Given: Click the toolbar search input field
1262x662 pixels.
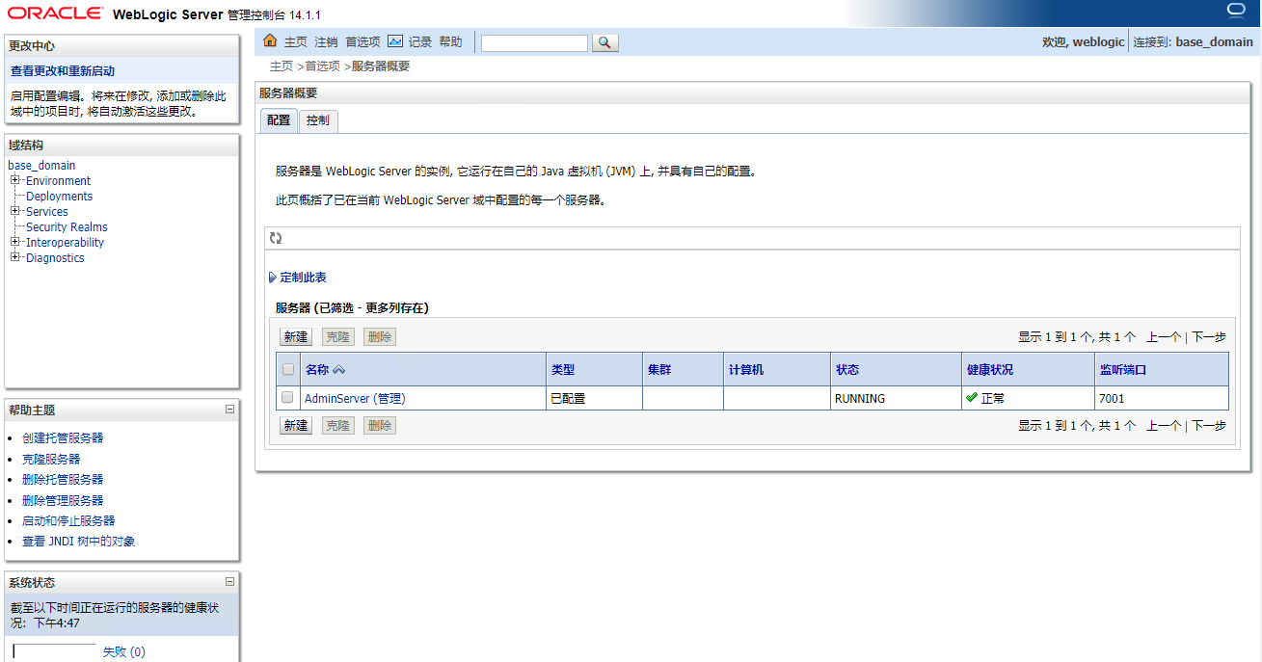Looking at the screenshot, I should pyautogui.click(x=534, y=42).
